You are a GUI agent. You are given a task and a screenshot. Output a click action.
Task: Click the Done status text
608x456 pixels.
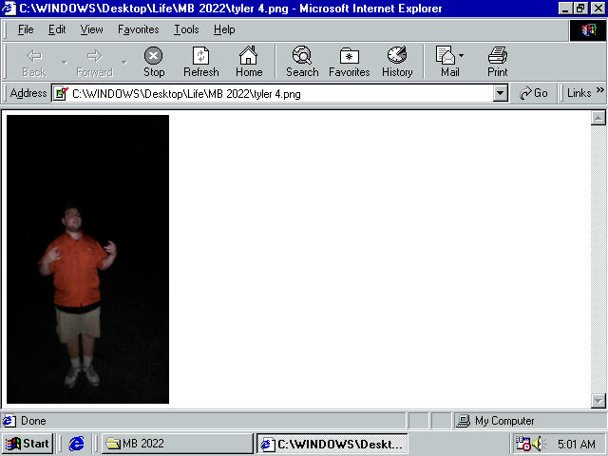(x=33, y=421)
